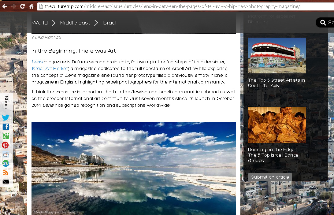Share via the Google Plus icon

coord(6,136)
